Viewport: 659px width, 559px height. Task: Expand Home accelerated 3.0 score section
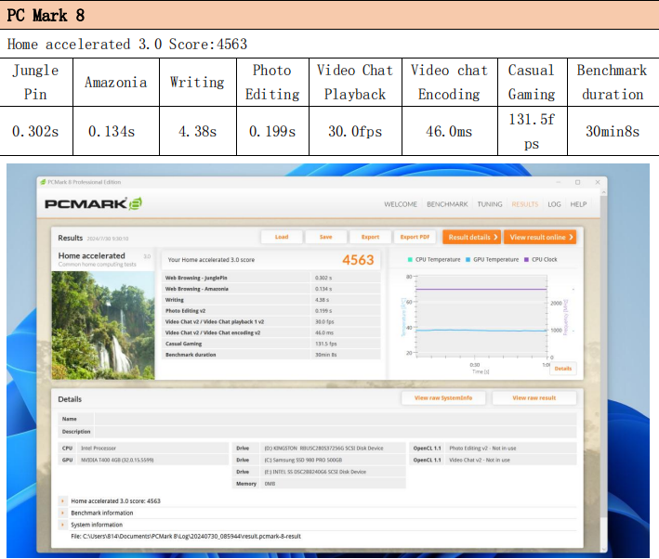coord(62,501)
